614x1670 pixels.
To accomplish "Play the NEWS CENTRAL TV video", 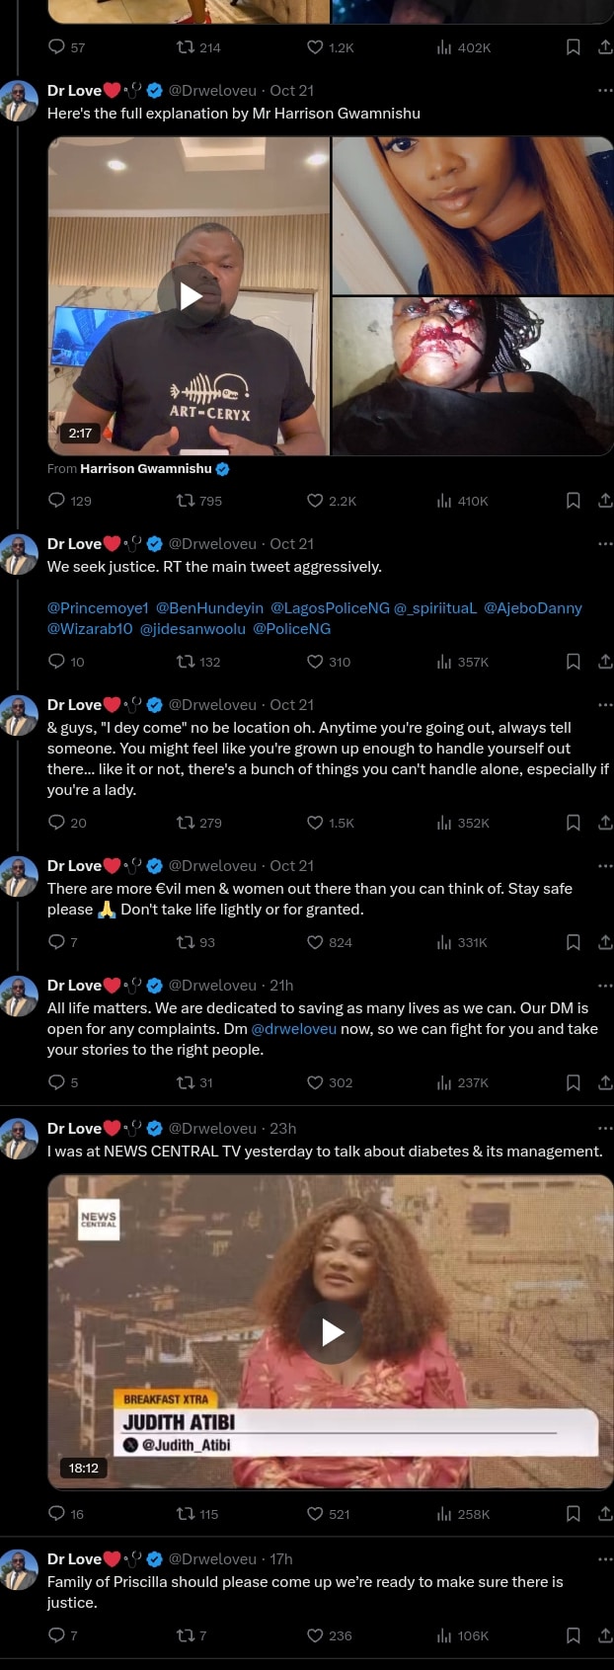I will click(333, 1332).
